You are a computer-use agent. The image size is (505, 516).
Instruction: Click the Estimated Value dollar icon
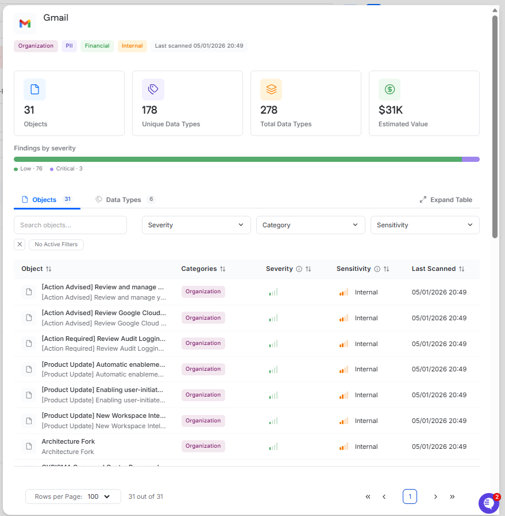pyautogui.click(x=390, y=89)
